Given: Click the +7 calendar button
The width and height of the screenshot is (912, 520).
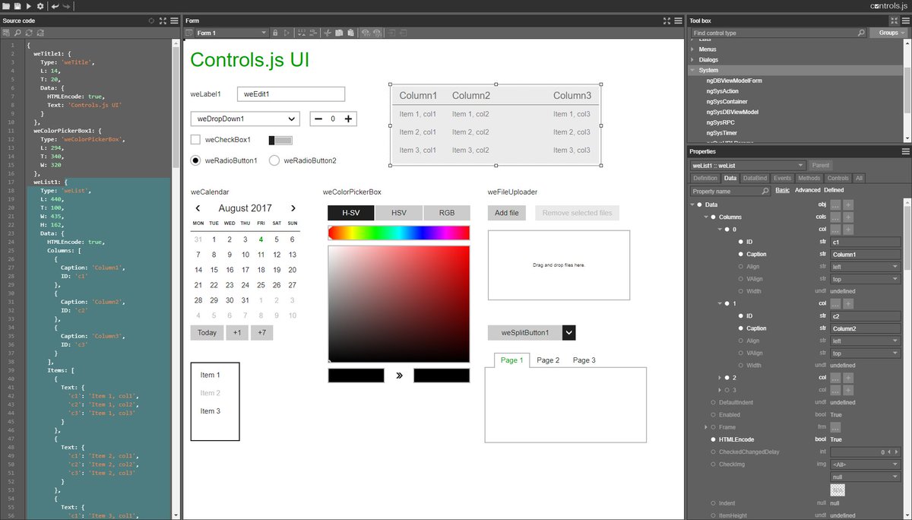Looking at the screenshot, I should click(261, 332).
